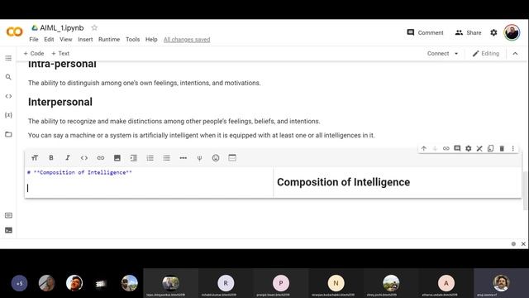
Task: Delete the cell with trash icon
Action: point(502,148)
